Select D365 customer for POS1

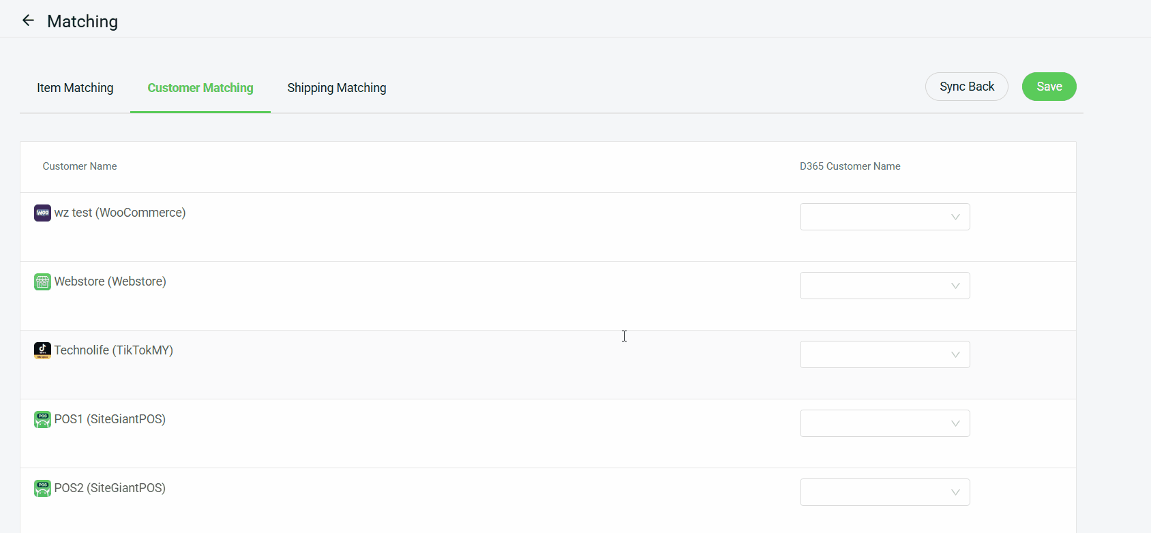coord(884,423)
